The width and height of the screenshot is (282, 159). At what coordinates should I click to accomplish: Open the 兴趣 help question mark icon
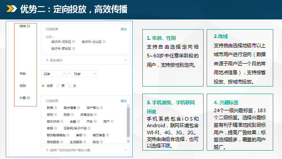(28, 98)
